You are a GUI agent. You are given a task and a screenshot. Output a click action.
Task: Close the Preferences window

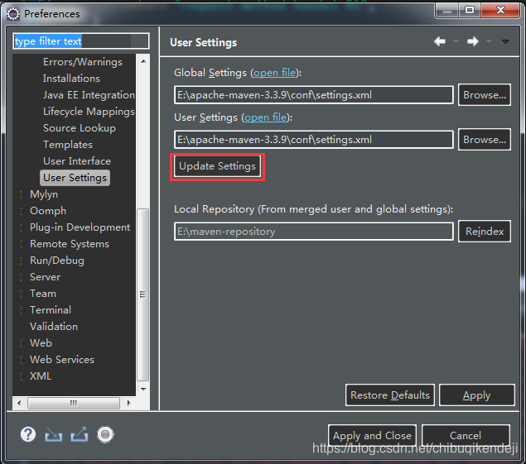click(x=500, y=10)
